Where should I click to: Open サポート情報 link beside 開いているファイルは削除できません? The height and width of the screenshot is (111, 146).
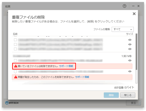(66, 66)
